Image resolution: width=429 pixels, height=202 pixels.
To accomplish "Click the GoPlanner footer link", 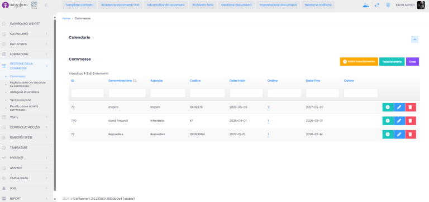I will coord(80,199).
